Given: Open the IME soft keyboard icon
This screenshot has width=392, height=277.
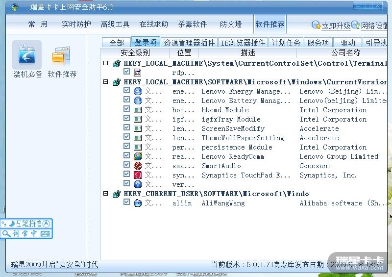Looking at the screenshot, I should (45, 234).
